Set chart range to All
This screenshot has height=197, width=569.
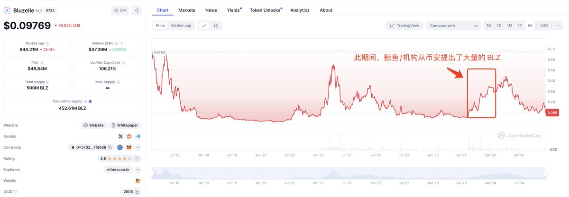(x=530, y=26)
